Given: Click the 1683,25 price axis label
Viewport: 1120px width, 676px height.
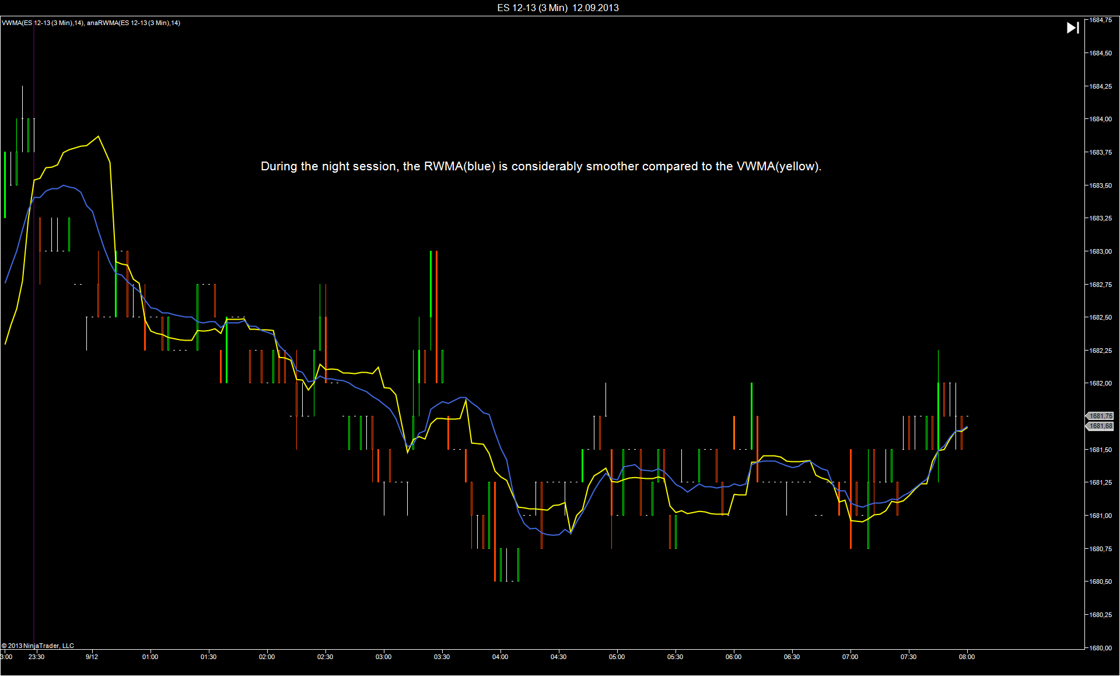Looking at the screenshot, I should coord(1101,218).
